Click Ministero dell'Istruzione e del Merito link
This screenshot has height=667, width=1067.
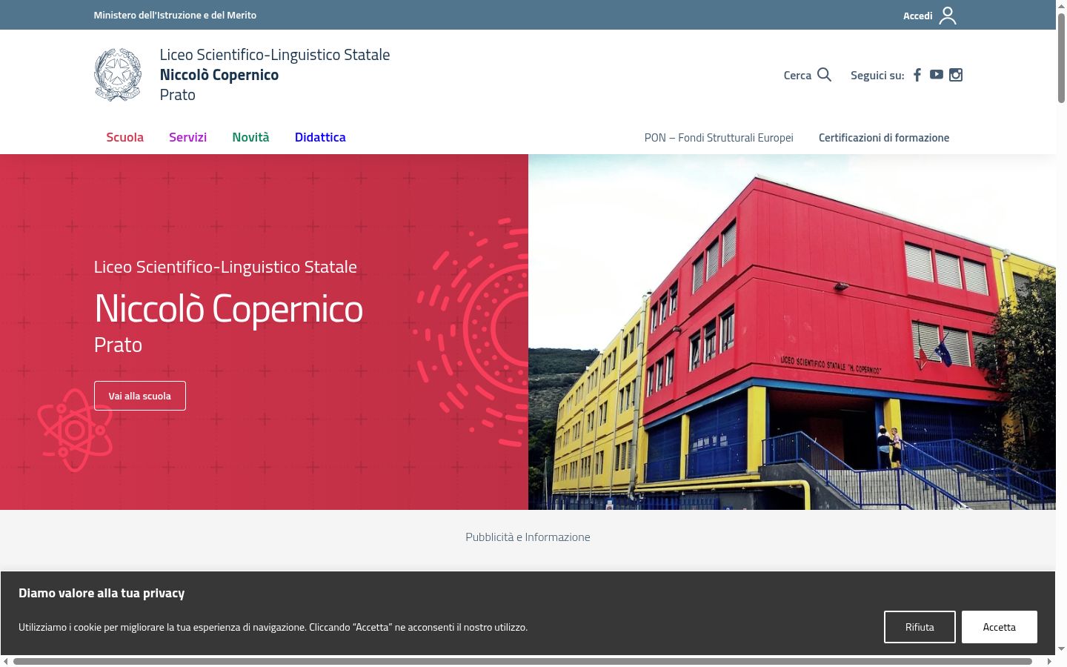tap(175, 15)
